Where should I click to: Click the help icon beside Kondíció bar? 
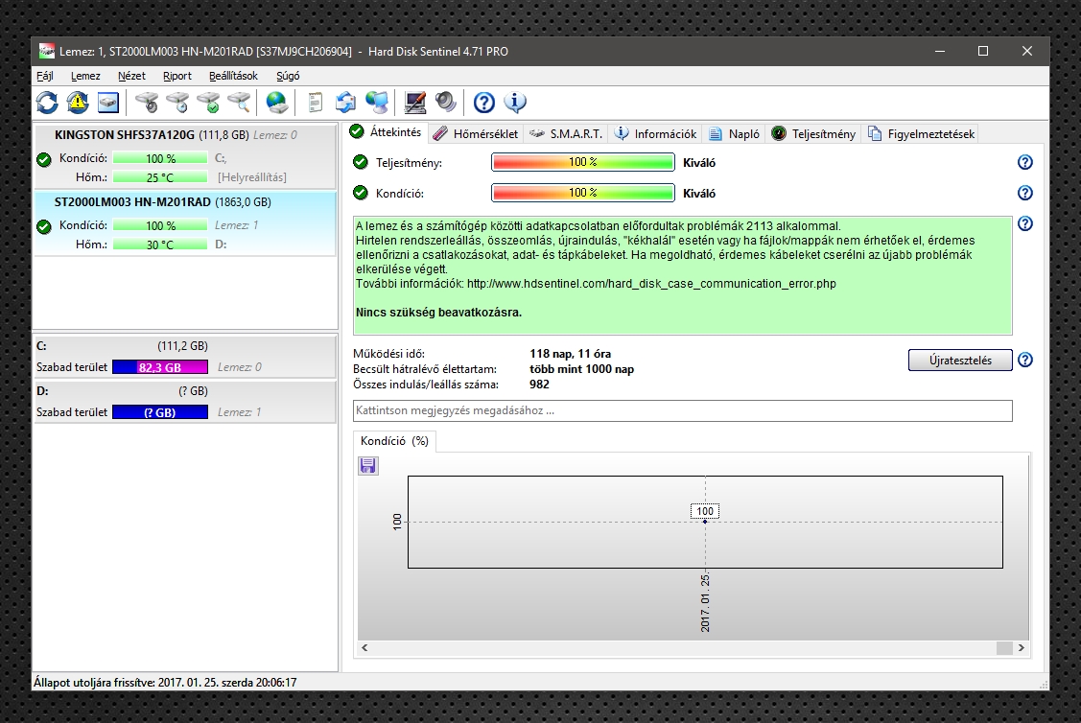1025,193
